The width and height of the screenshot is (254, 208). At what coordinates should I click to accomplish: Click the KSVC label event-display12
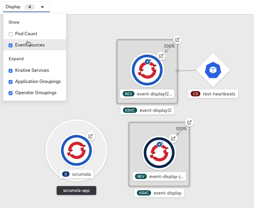147,110
